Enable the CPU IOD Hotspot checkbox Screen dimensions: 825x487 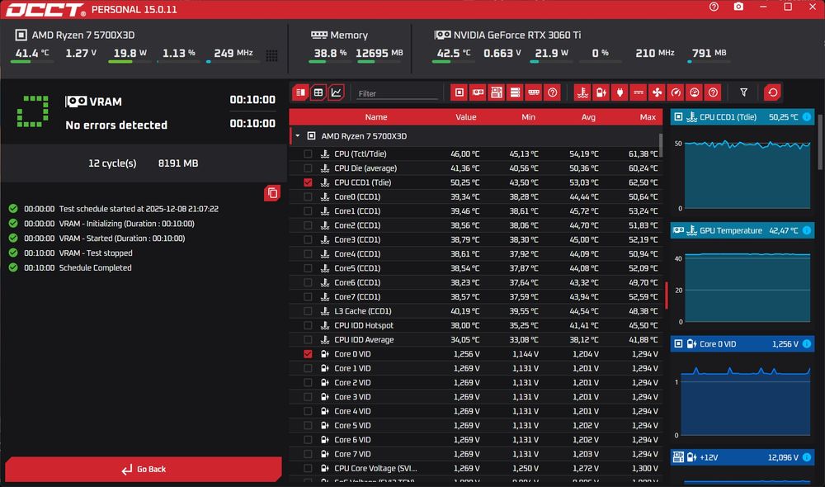[x=308, y=325]
